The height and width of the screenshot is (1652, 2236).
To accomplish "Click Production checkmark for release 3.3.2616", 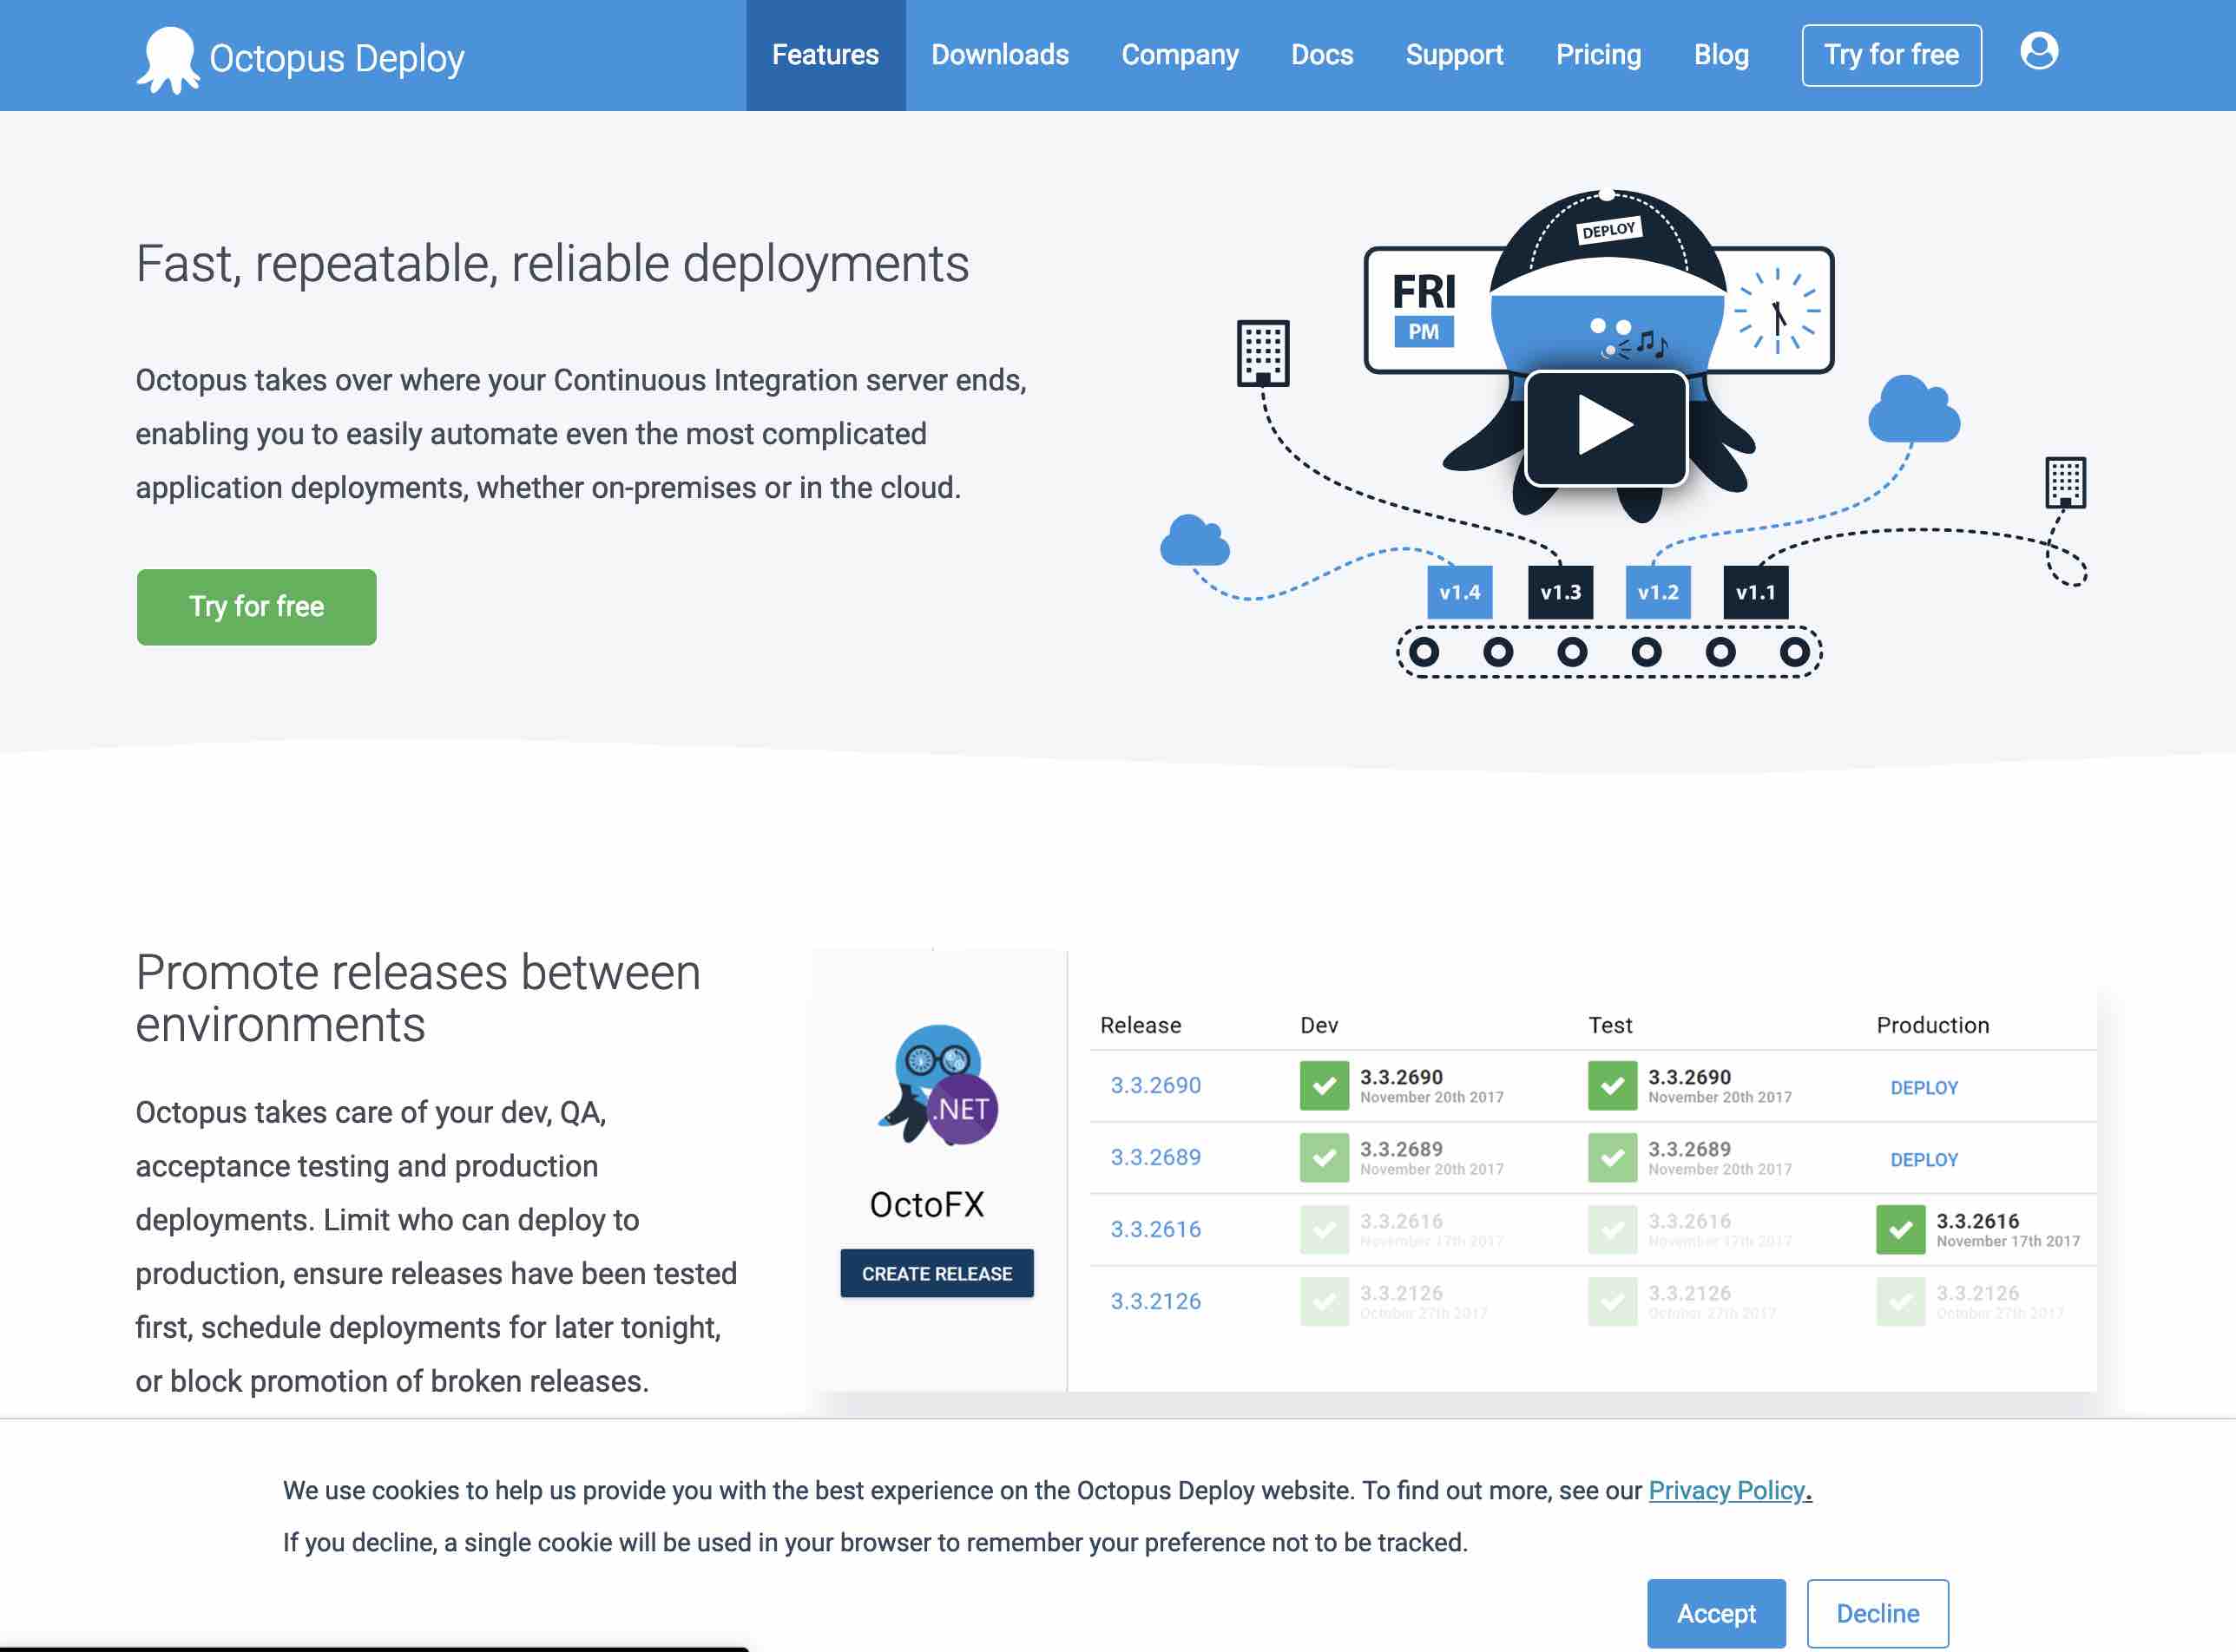I will click(x=1900, y=1230).
